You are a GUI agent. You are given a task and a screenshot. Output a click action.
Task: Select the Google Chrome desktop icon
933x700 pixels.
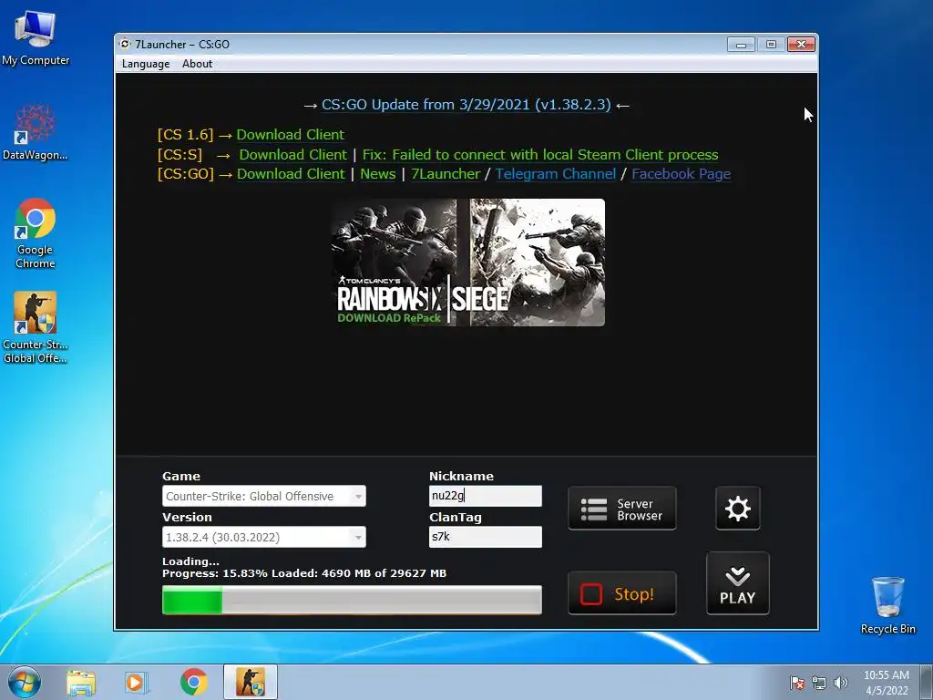pos(36,233)
